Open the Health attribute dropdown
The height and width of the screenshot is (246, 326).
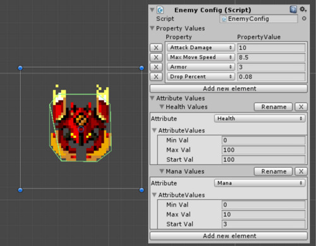[x=260, y=118]
